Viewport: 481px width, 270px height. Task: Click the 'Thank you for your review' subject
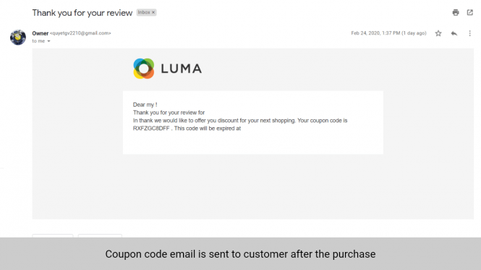pyautogui.click(x=82, y=13)
